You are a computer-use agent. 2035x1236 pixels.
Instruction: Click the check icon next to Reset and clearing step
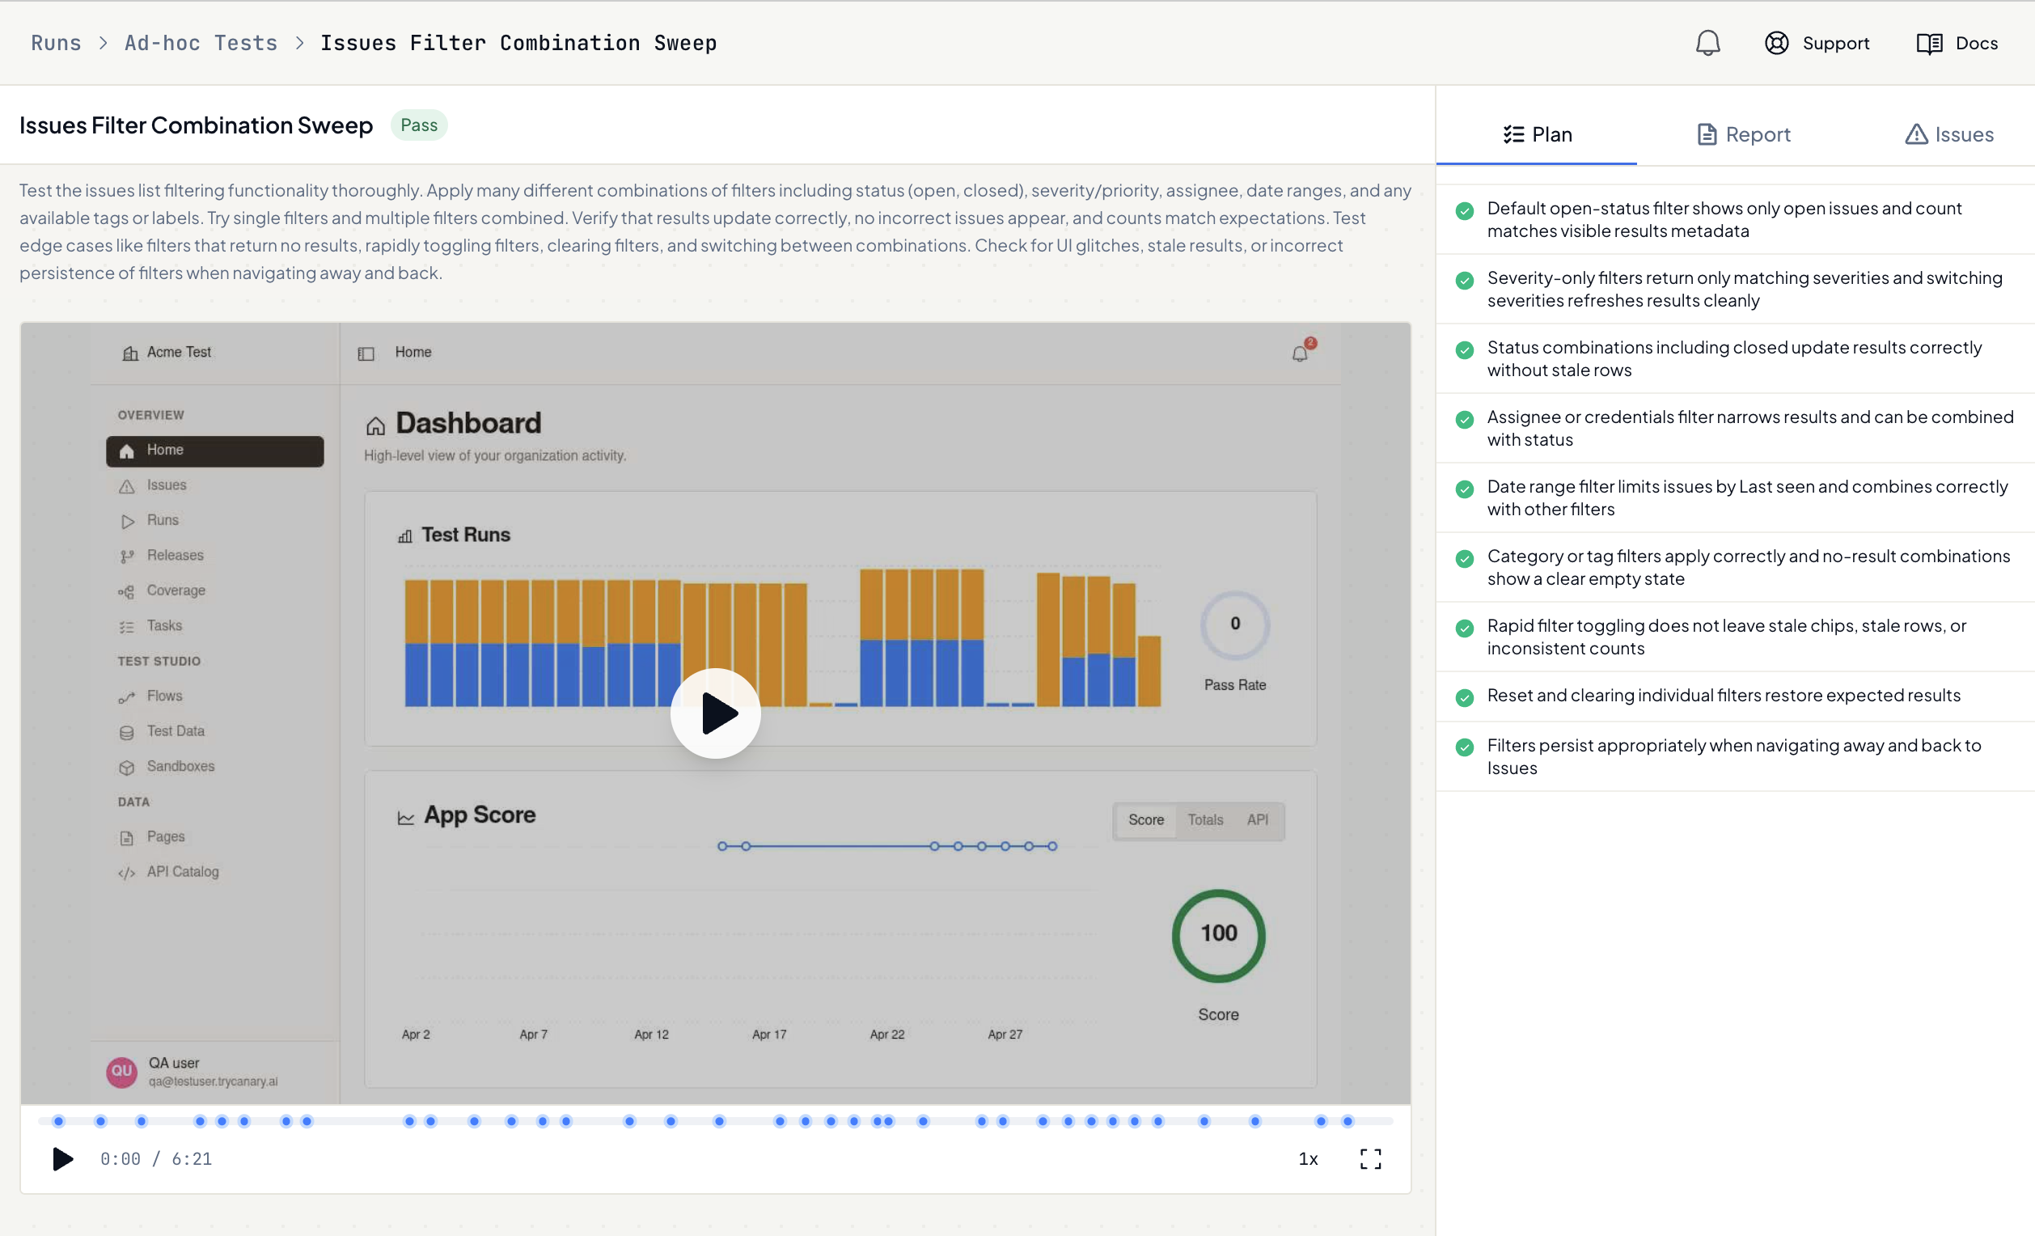[1464, 698]
